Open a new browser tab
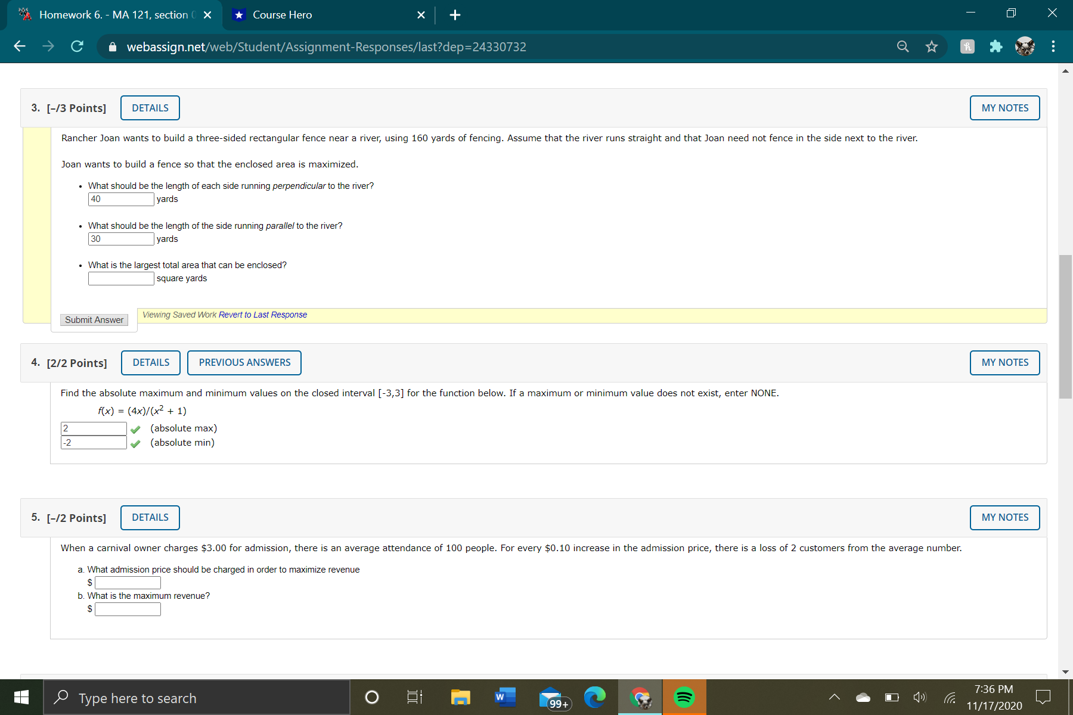The height and width of the screenshot is (715, 1073). 455,15
